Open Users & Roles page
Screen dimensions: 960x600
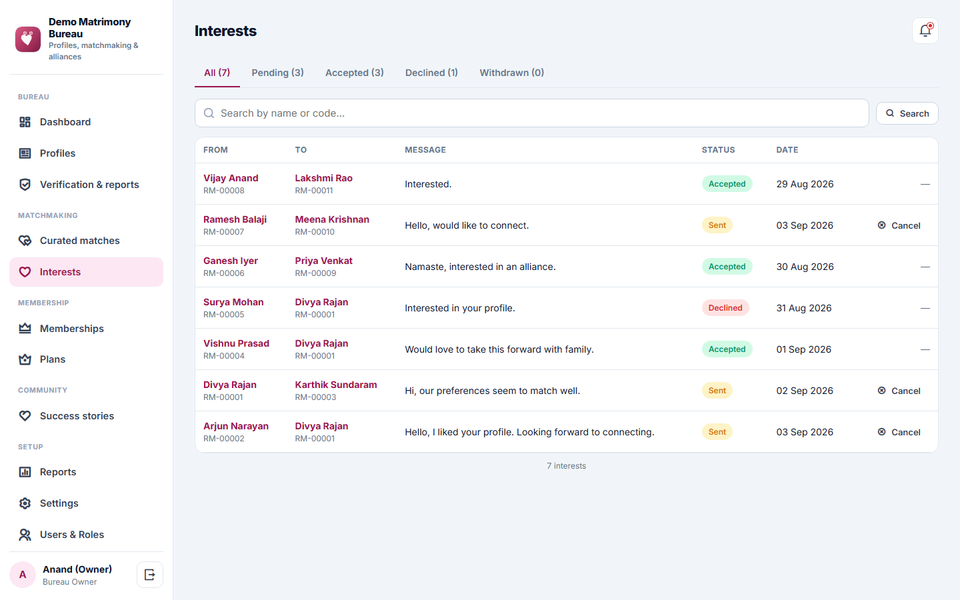click(86, 535)
